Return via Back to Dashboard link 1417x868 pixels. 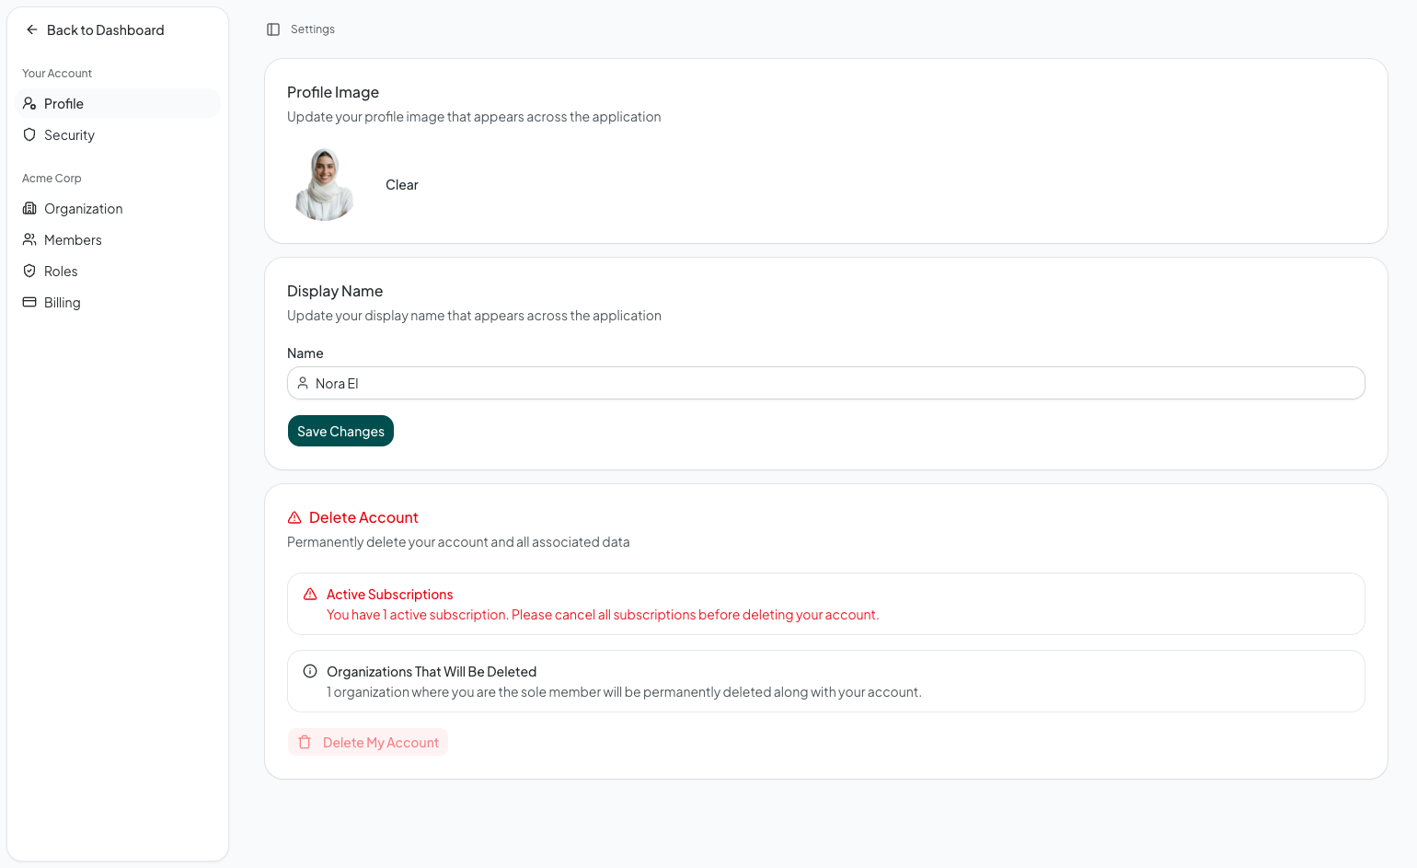point(105,30)
